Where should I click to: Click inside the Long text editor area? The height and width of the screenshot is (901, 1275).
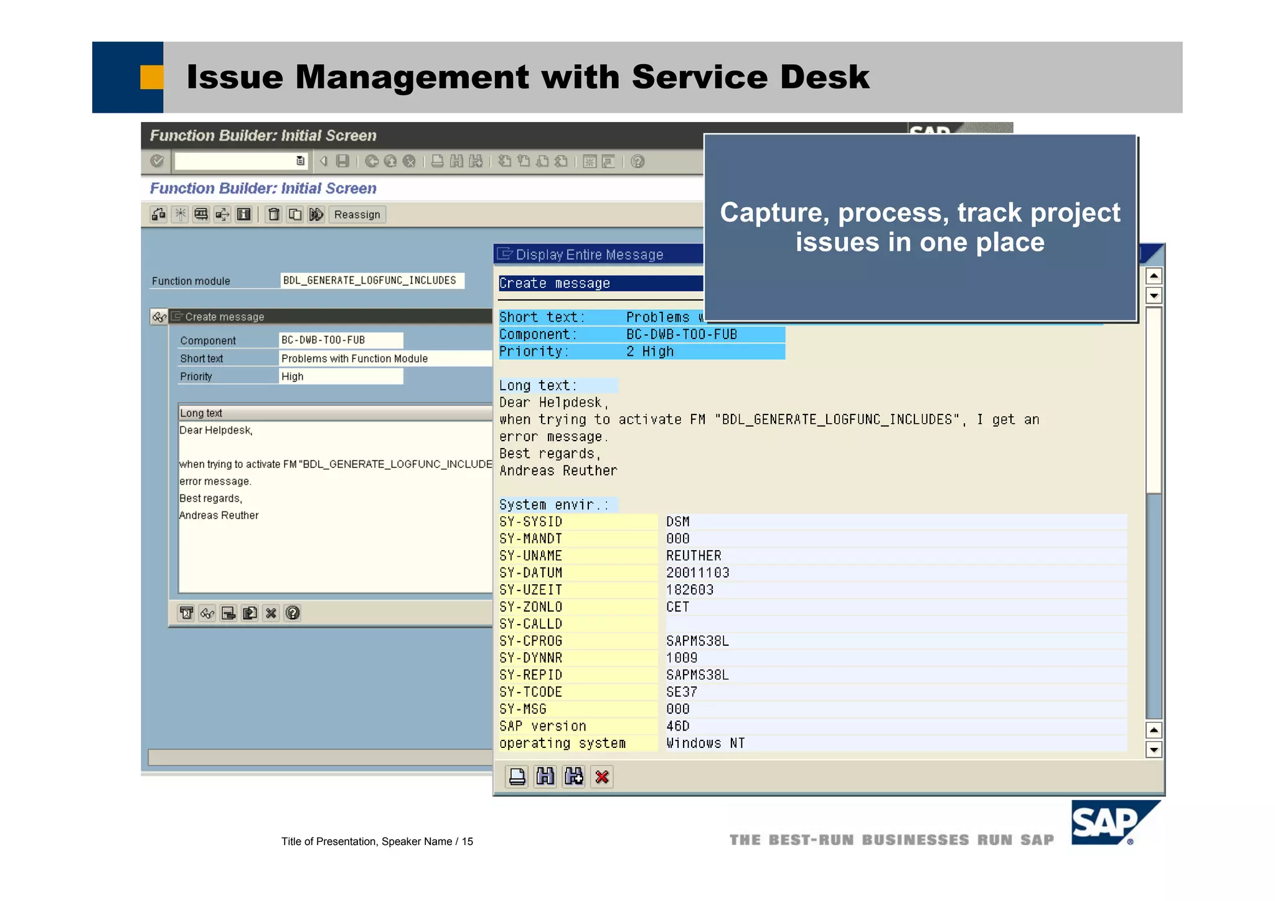coord(336,507)
